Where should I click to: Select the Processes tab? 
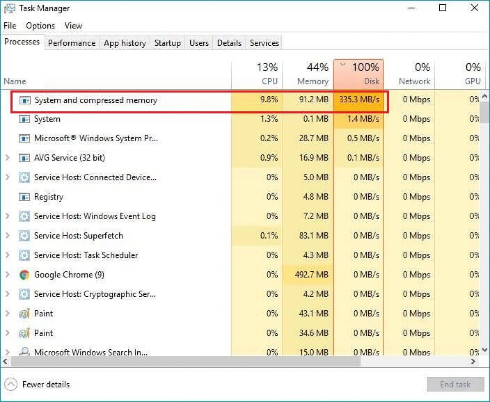coord(22,42)
